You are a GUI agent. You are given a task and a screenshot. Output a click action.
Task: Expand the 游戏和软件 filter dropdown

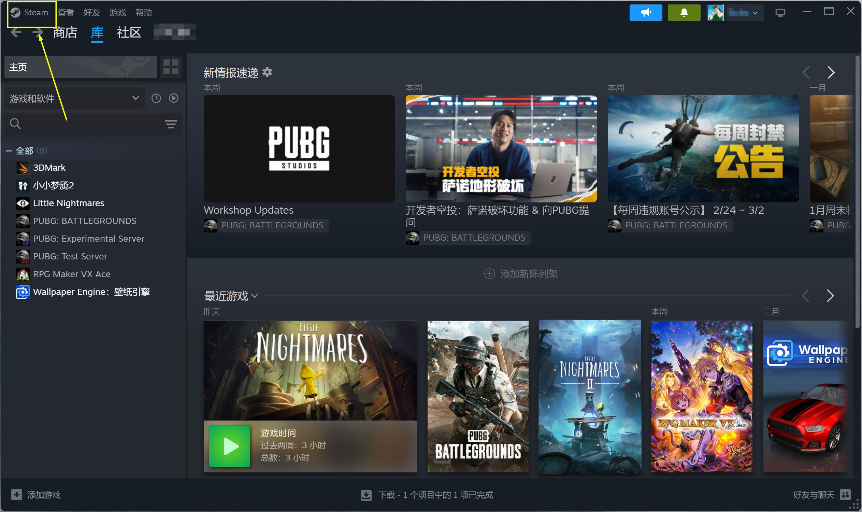click(x=75, y=98)
